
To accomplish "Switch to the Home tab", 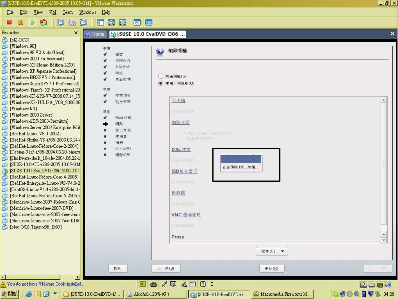I will (95, 34).
